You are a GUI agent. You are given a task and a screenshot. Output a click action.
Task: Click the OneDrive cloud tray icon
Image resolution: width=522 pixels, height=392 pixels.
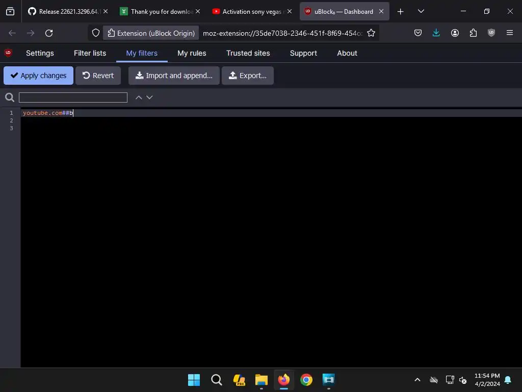tap(434, 380)
